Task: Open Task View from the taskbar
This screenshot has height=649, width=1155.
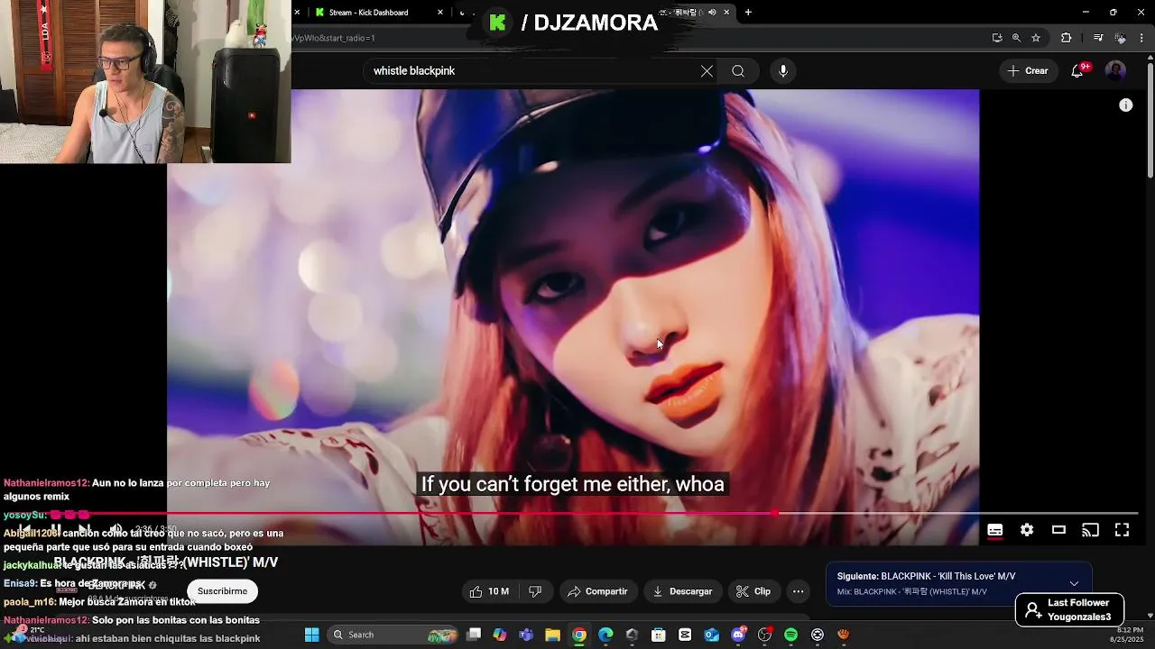Action: [x=474, y=635]
